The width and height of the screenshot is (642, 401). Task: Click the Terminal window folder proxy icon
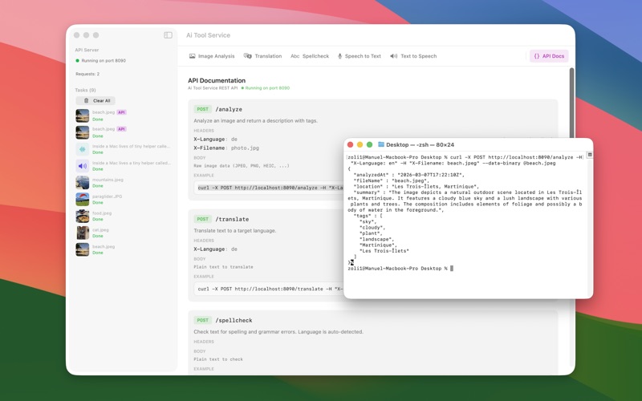click(x=380, y=144)
